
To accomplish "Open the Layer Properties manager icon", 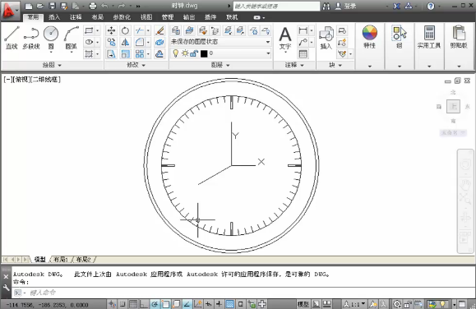I will 176,30.
